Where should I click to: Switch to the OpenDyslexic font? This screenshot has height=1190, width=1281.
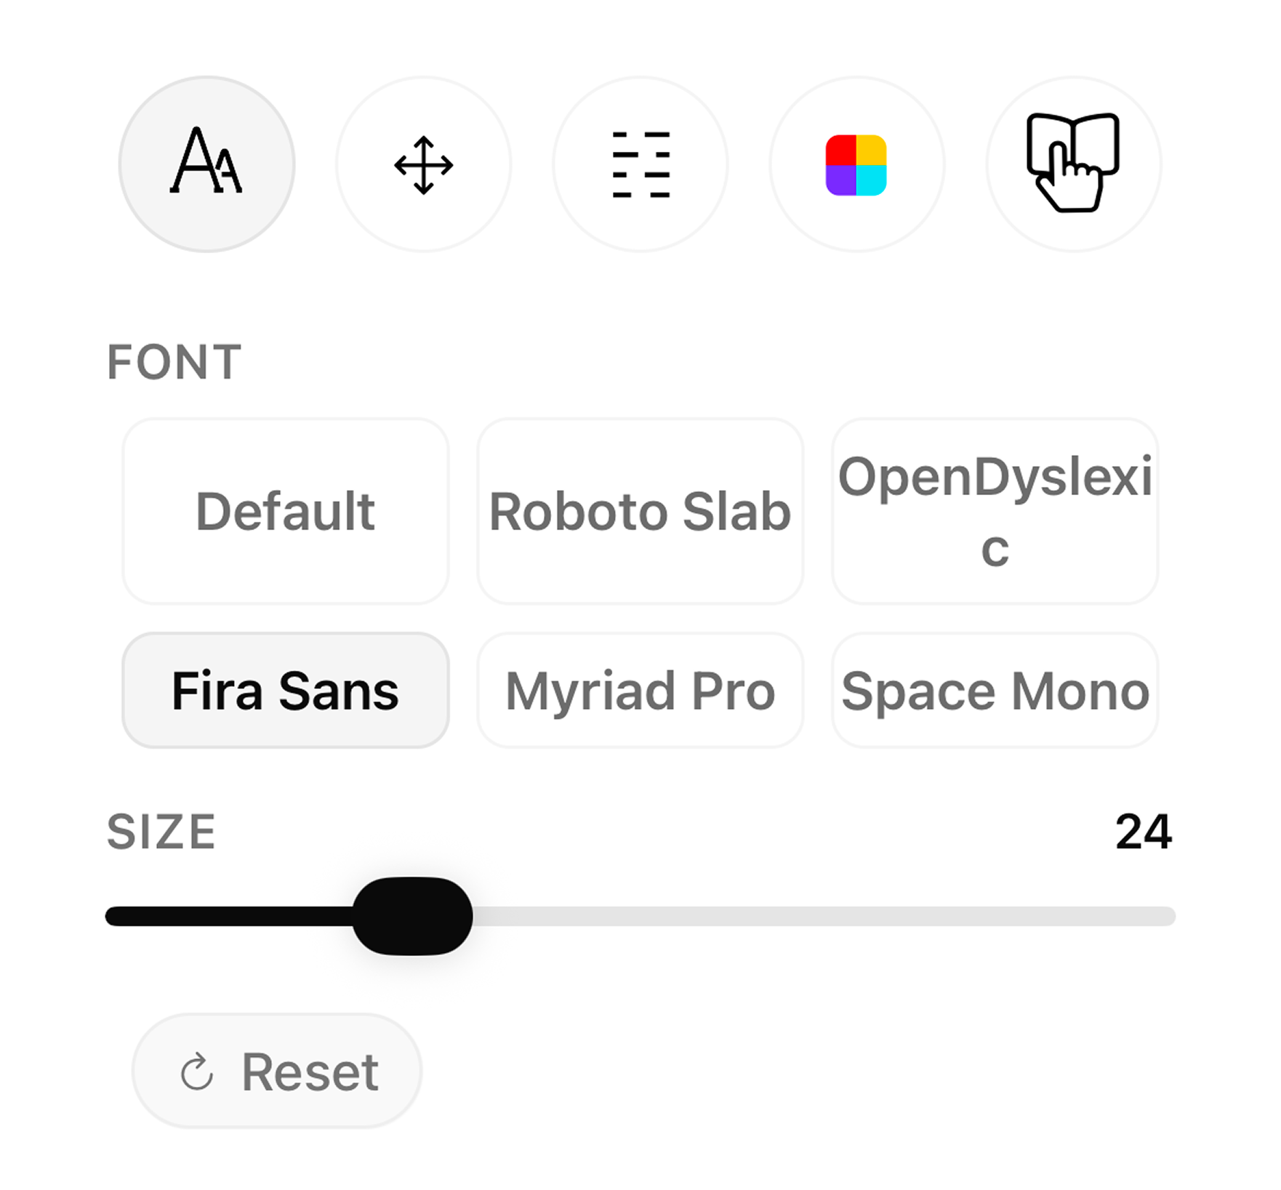pos(995,511)
